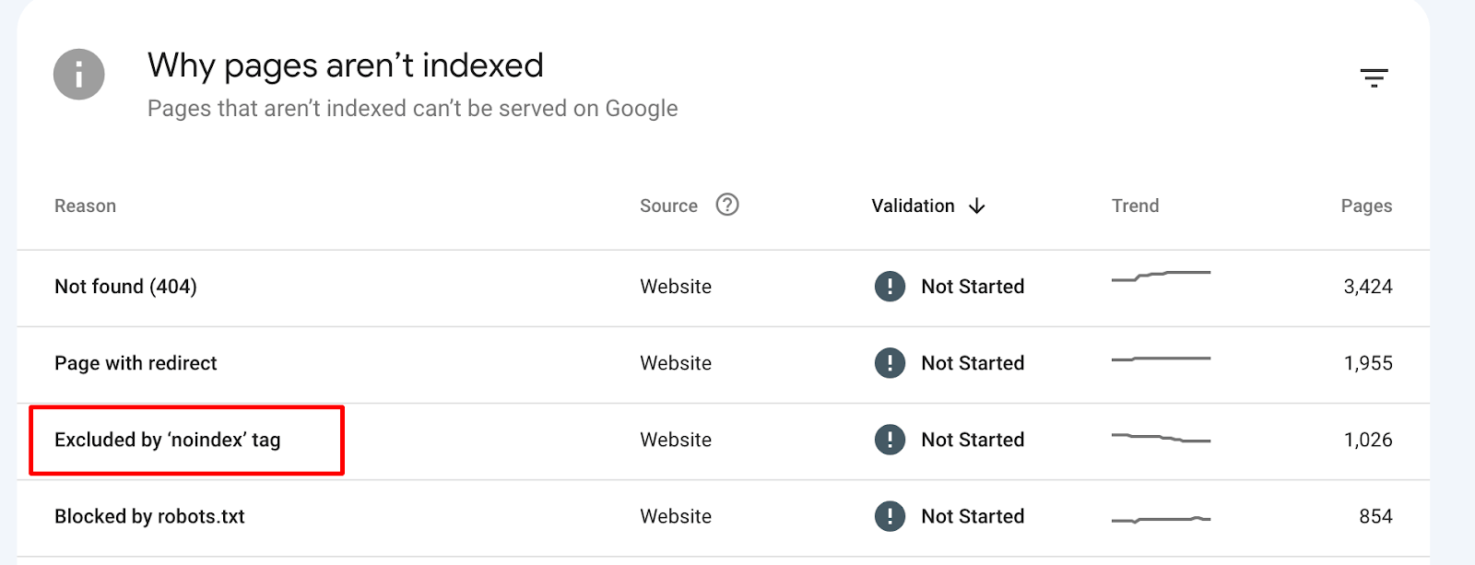Click the Source help question mark icon

(x=727, y=205)
